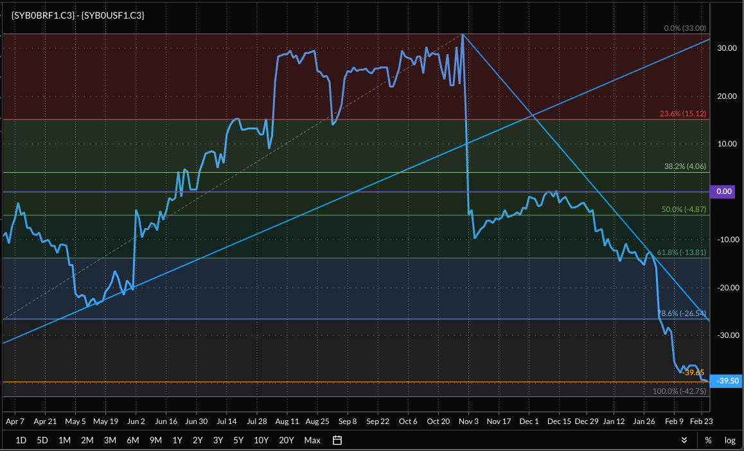The width and height of the screenshot is (744, 451).
Task: Open the calendar date range picker
Action: 337,440
